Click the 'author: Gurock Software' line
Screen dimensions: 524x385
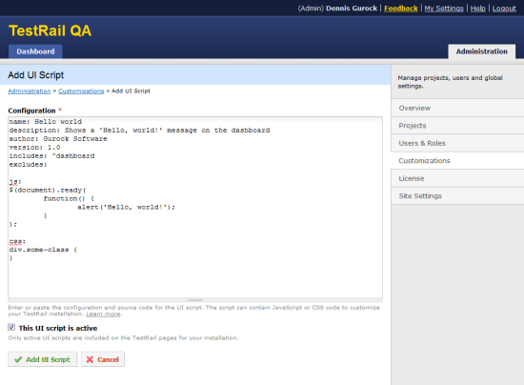click(58, 139)
